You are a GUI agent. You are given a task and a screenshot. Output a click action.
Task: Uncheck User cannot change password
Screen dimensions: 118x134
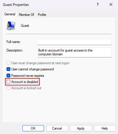[8, 69]
